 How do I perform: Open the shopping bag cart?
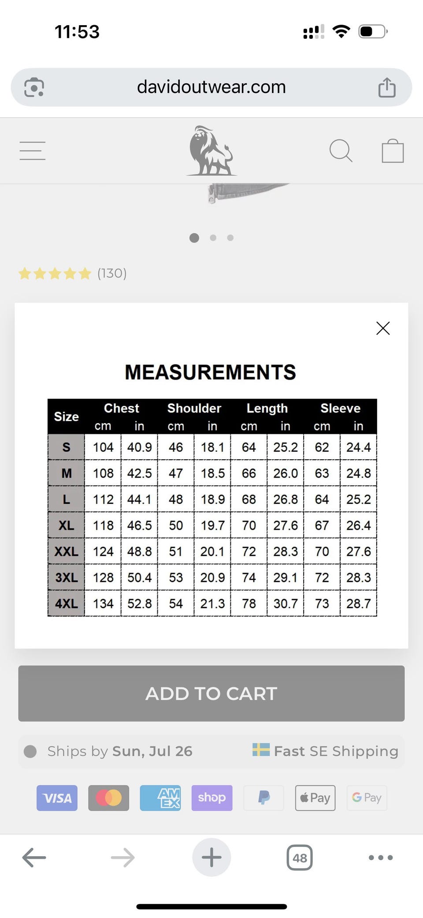(393, 151)
